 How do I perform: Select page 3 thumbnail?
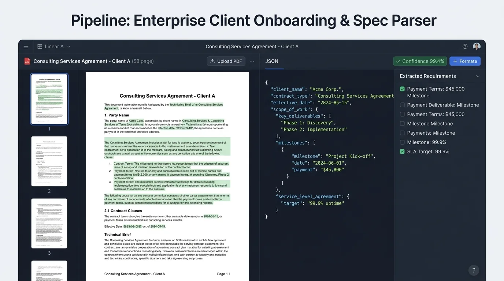point(49,224)
